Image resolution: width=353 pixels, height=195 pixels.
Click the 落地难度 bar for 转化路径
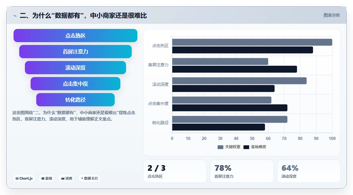point(219,127)
